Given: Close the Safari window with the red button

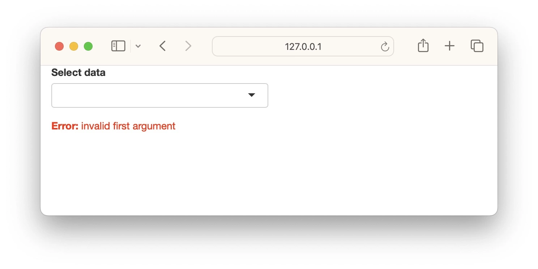Looking at the screenshot, I should (x=59, y=46).
